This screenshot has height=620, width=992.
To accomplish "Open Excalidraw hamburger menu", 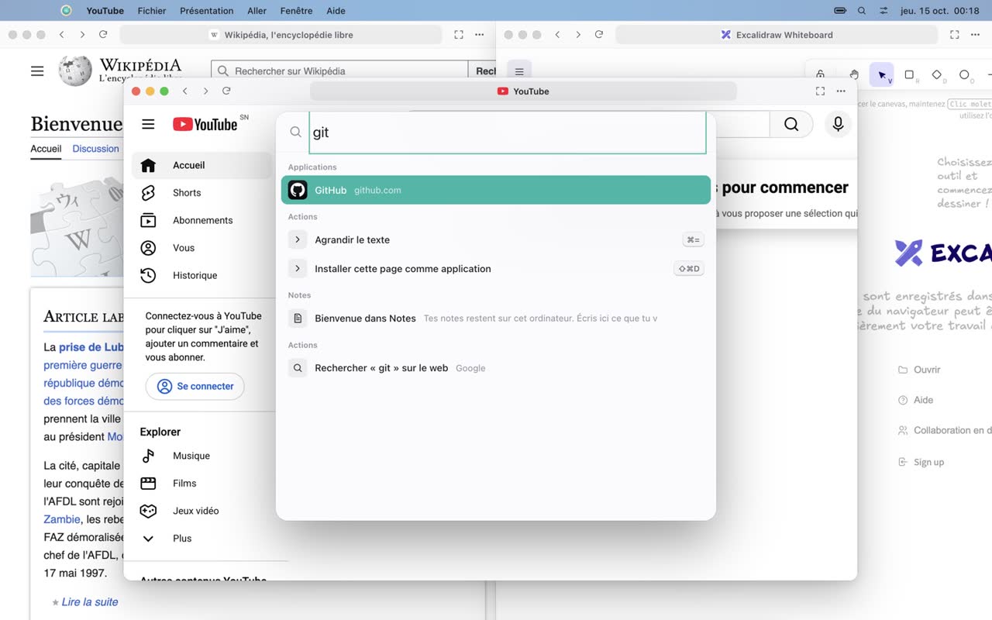I will click(519, 71).
